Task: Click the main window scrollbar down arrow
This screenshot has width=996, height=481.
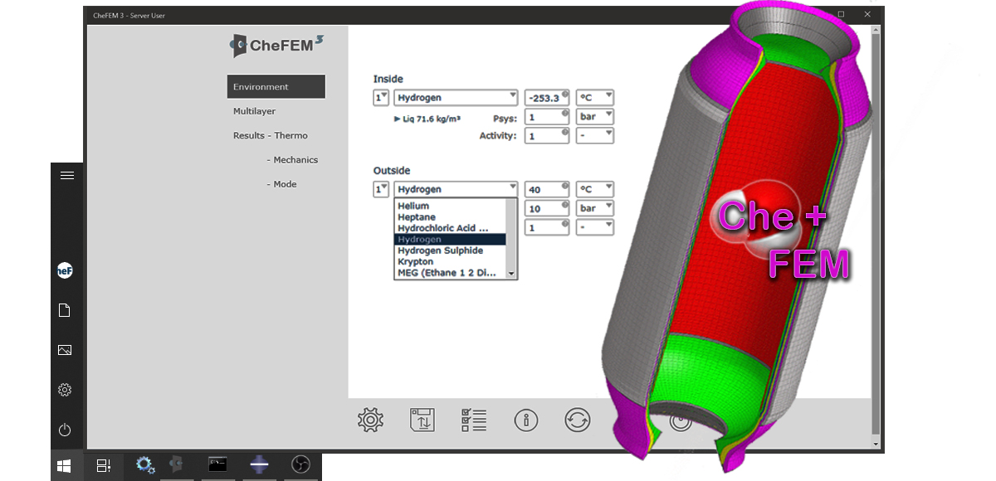Action: [877, 444]
